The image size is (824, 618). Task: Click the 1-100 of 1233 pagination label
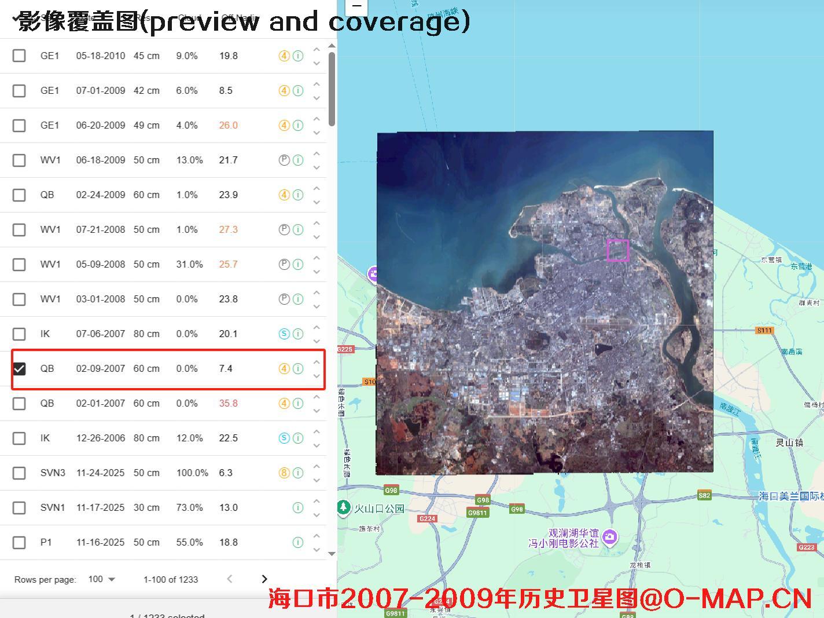170,579
